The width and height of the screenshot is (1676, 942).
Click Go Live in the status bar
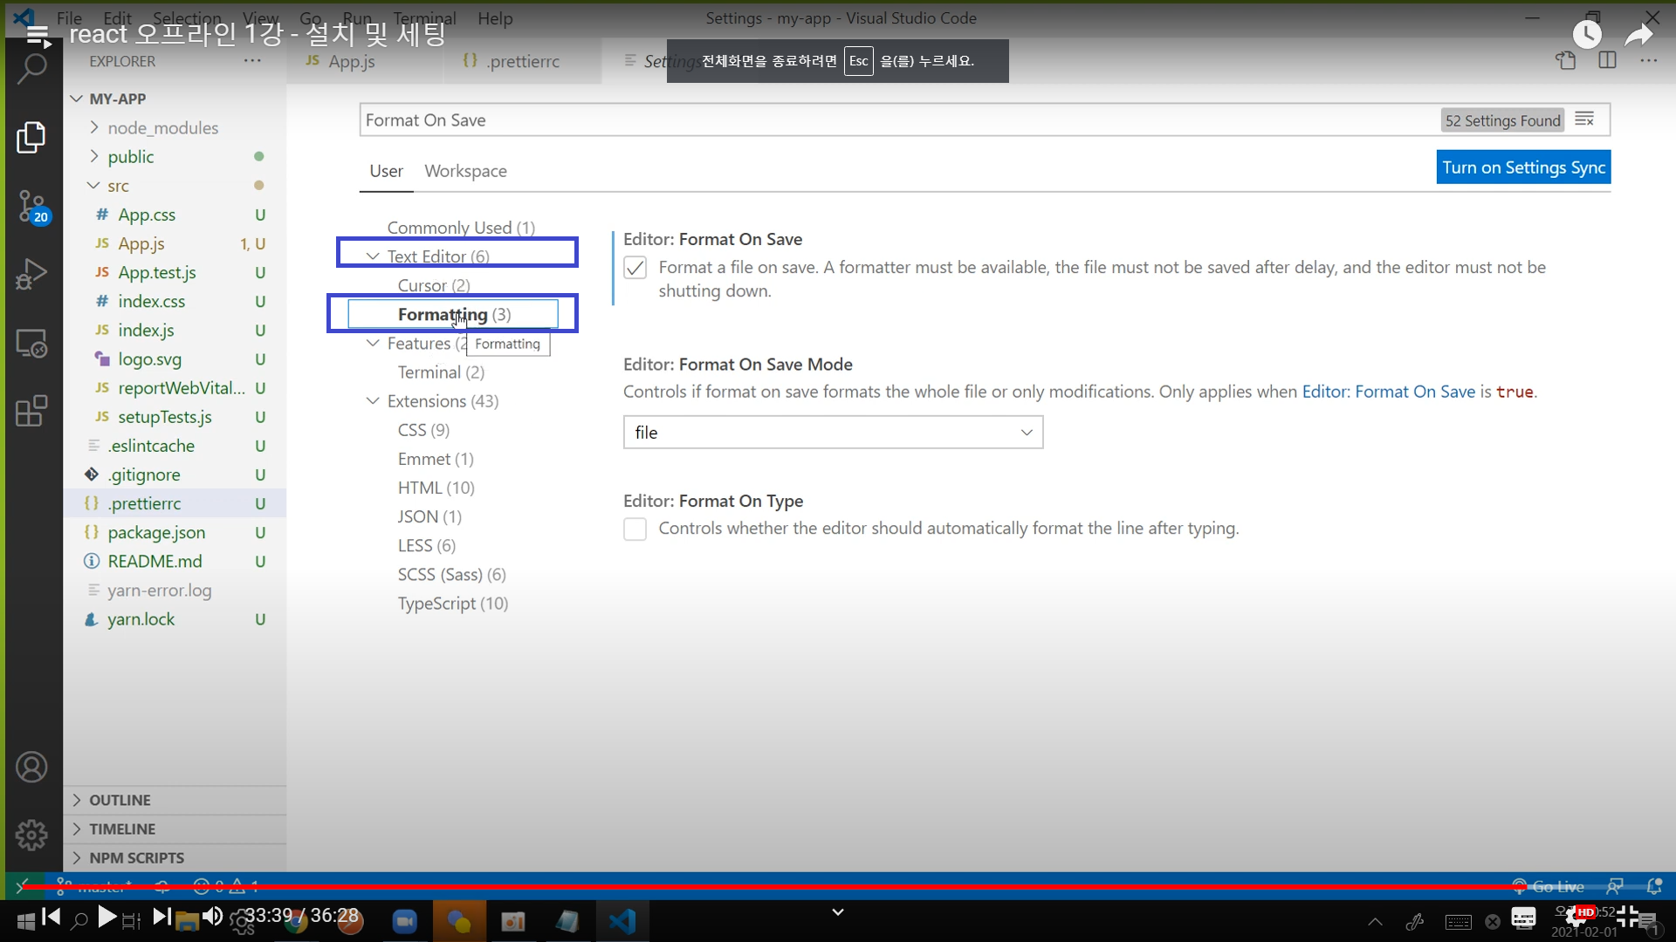[x=1549, y=886]
